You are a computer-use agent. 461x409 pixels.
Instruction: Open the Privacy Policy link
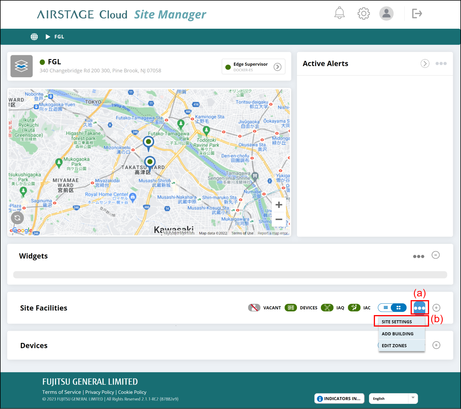point(100,392)
